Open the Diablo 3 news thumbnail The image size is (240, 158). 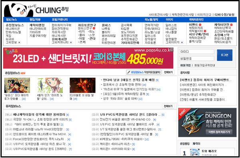(82, 85)
